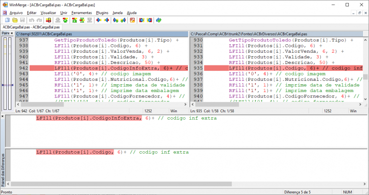
Task: Click the Copy Left blue arrow icon
Action: (x=106, y=20)
